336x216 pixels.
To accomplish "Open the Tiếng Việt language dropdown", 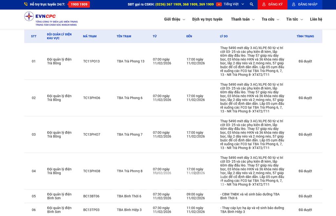I will [x=234, y=5].
